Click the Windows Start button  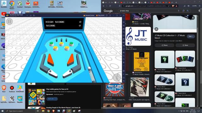2,111
